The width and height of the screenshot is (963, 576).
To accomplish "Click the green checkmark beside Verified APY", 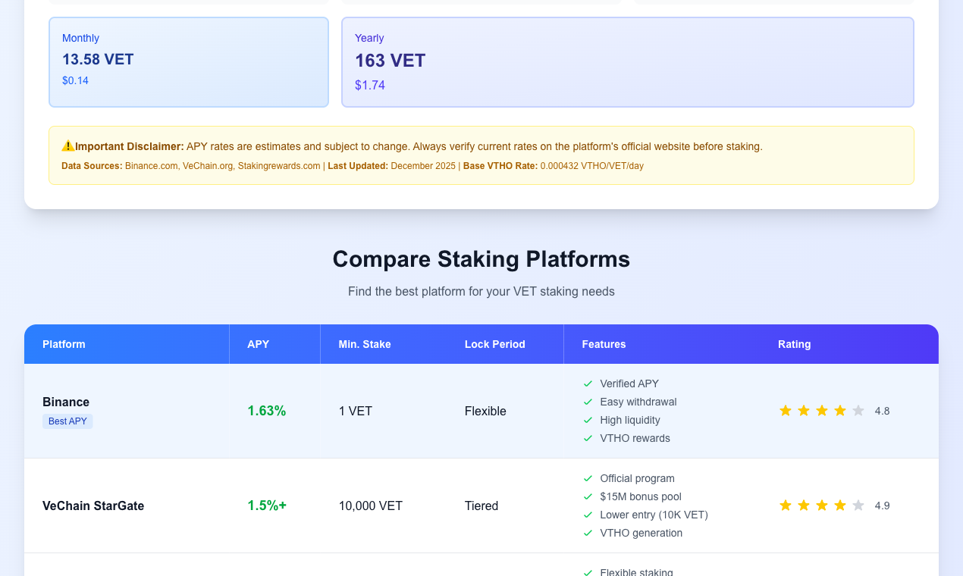I will point(588,383).
